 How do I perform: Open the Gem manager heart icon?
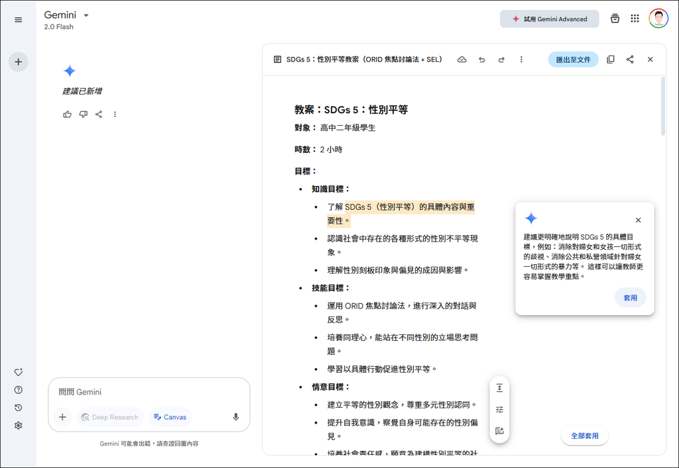click(18, 372)
